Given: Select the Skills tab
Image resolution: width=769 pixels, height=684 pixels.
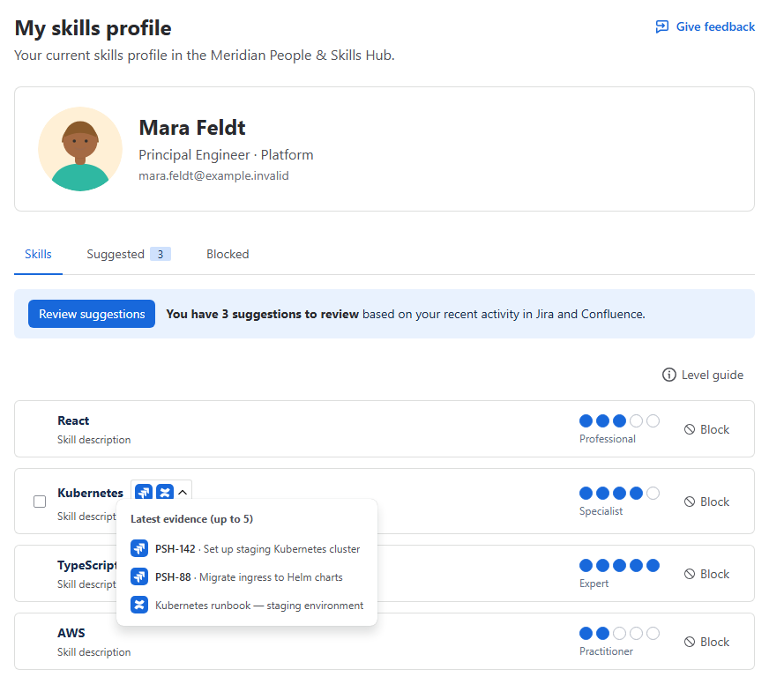Looking at the screenshot, I should (38, 254).
